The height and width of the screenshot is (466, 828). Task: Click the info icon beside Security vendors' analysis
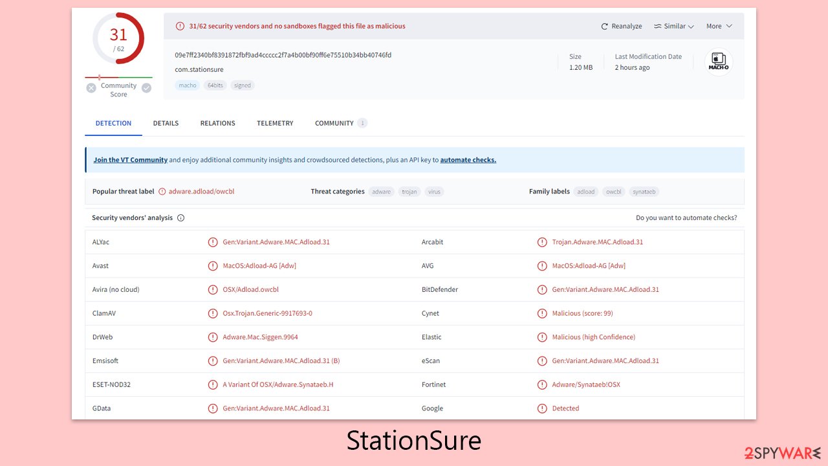tap(181, 217)
